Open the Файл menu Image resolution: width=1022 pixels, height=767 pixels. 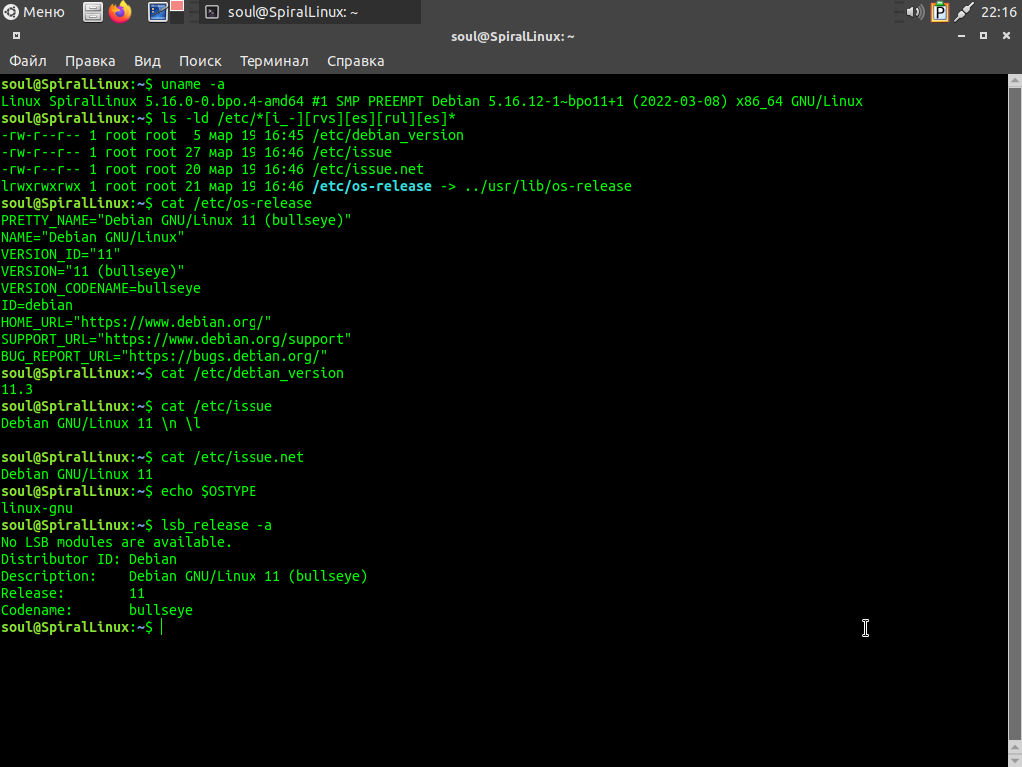(27, 61)
